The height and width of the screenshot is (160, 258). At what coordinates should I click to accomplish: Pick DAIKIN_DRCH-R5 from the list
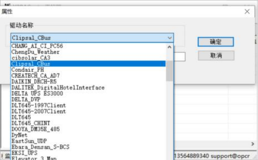click(88, 81)
